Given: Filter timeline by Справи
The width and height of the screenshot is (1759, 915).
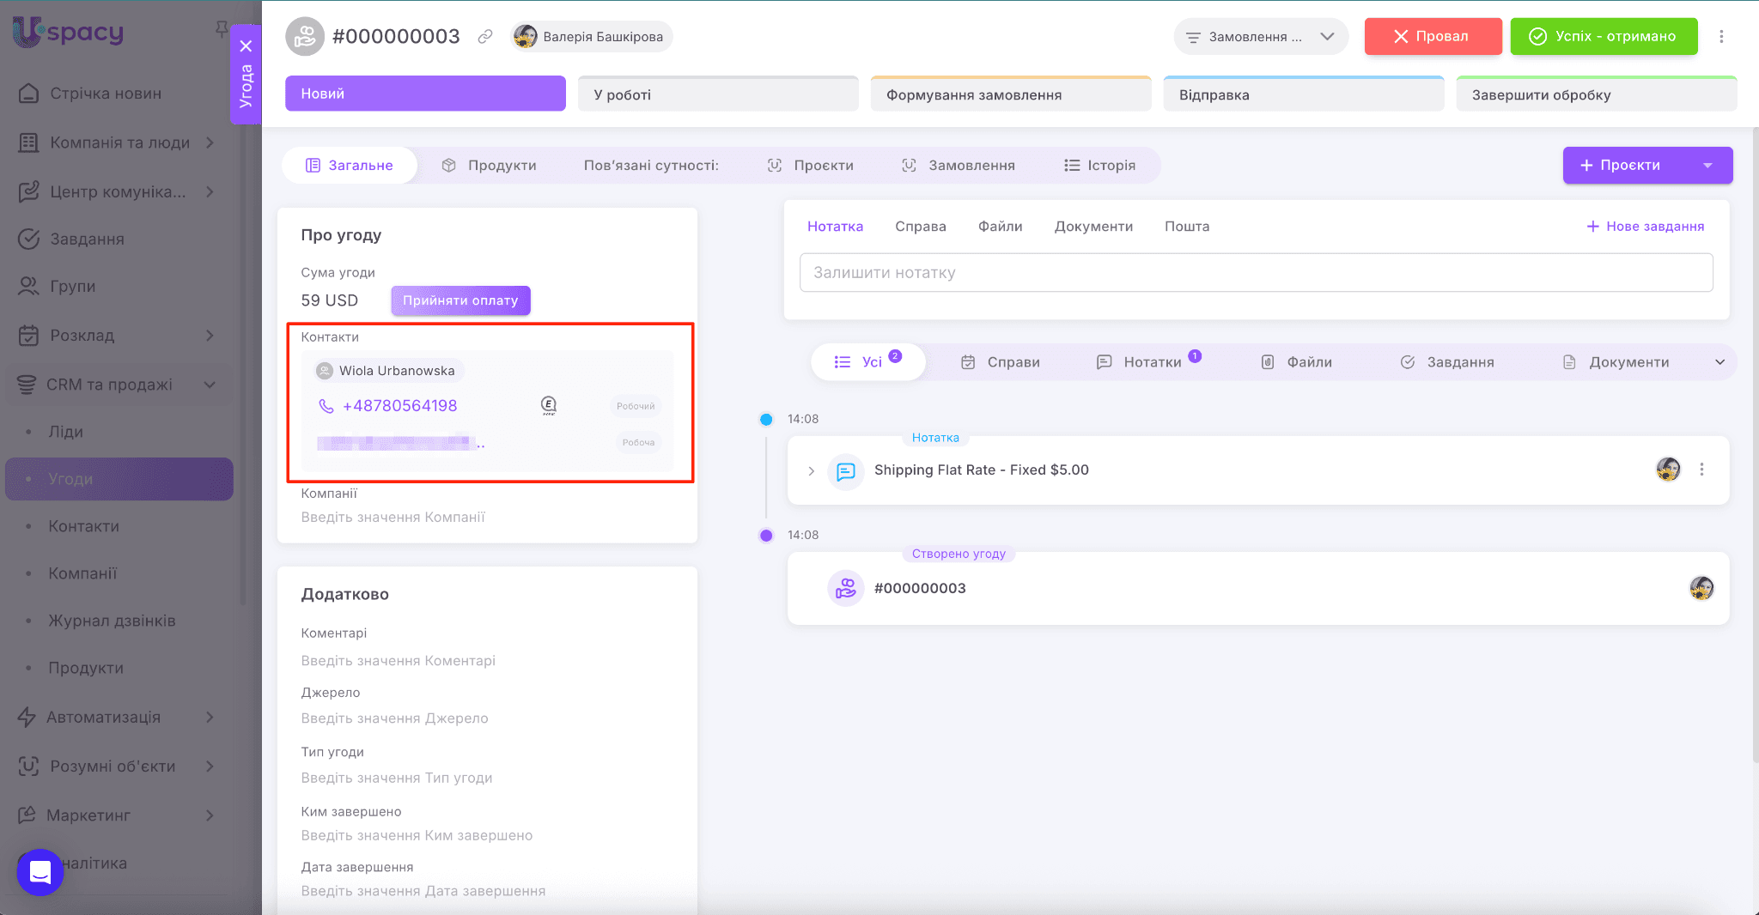Looking at the screenshot, I should 1000,362.
